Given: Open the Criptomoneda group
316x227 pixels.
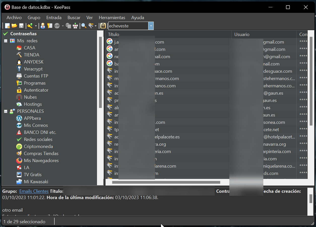Looking at the screenshot, I should coord(38,146).
